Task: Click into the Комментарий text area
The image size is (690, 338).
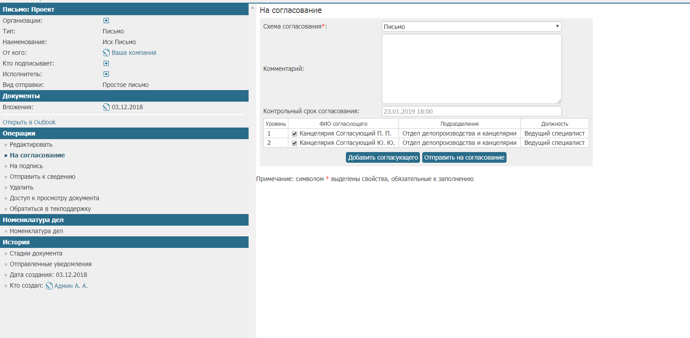Action: point(472,69)
